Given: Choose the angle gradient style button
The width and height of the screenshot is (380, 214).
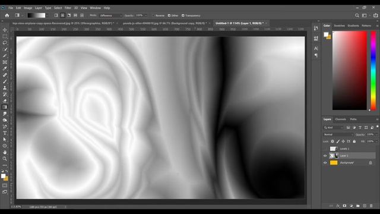Looking at the screenshot, I should click(69, 15).
